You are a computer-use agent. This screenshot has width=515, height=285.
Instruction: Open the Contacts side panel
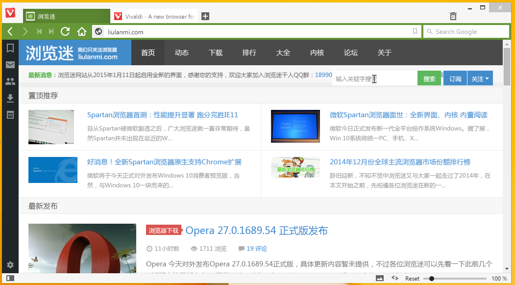(x=10, y=81)
